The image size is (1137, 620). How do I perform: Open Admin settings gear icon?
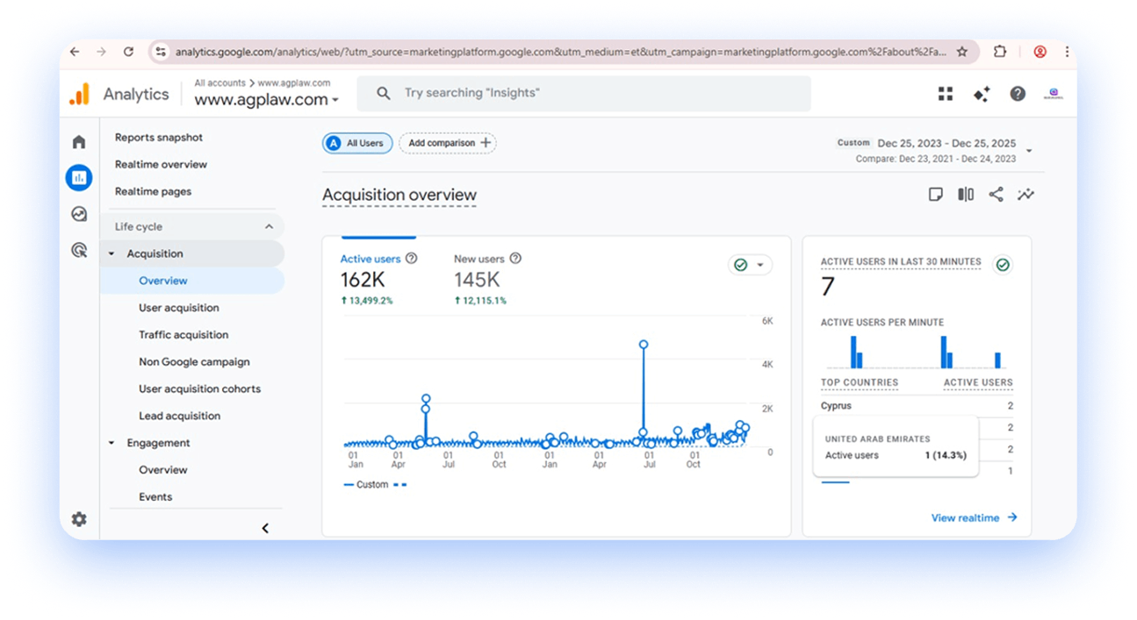(79, 519)
